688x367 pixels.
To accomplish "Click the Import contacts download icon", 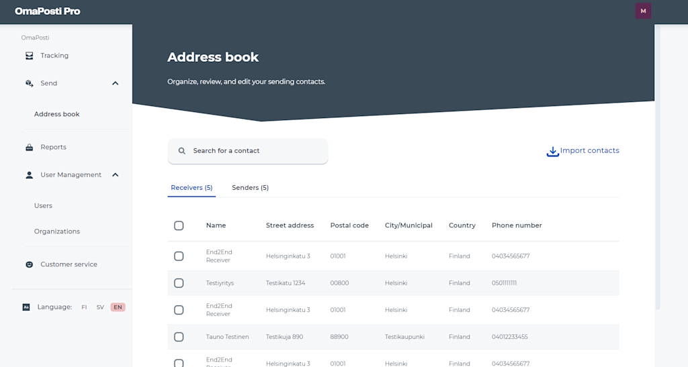I will 552,151.
